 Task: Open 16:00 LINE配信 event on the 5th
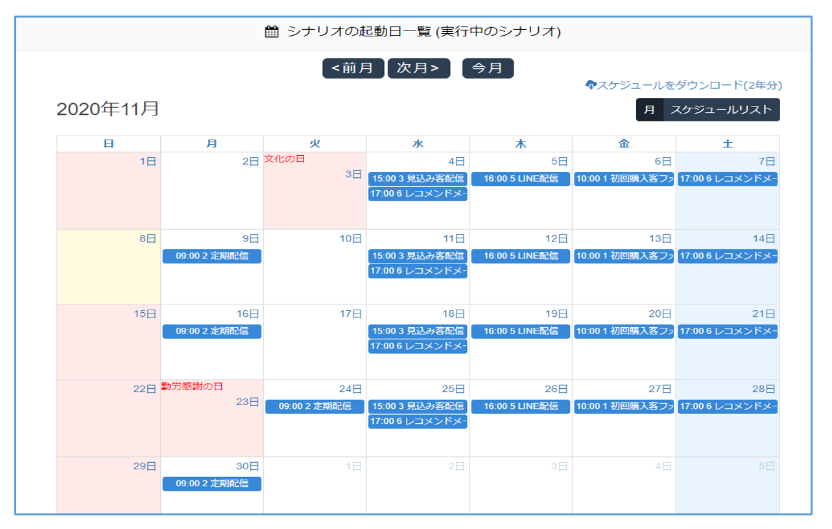(521, 179)
